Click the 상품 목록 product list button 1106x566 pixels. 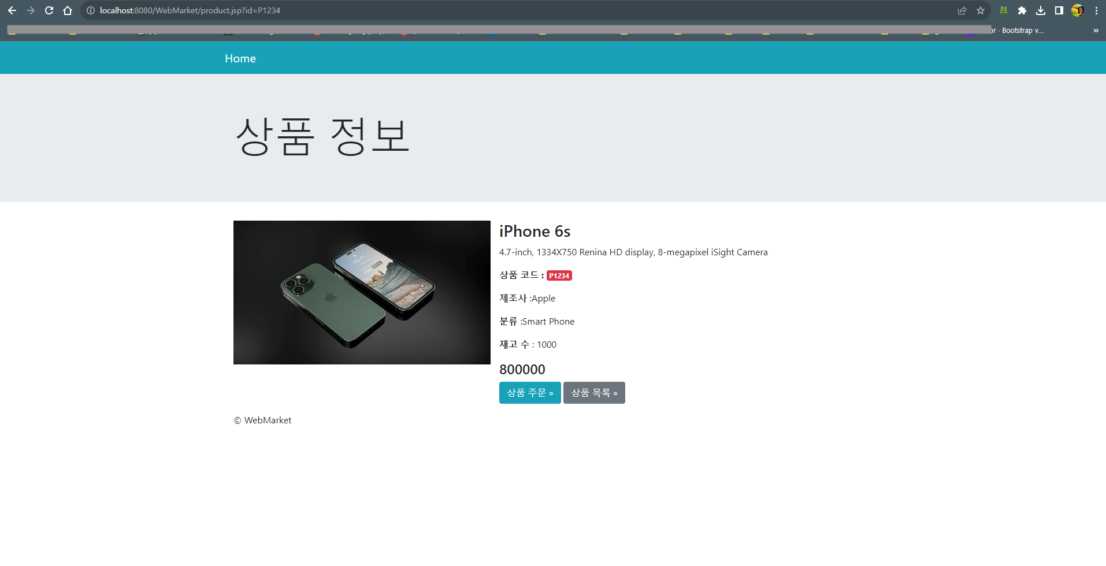(x=594, y=393)
